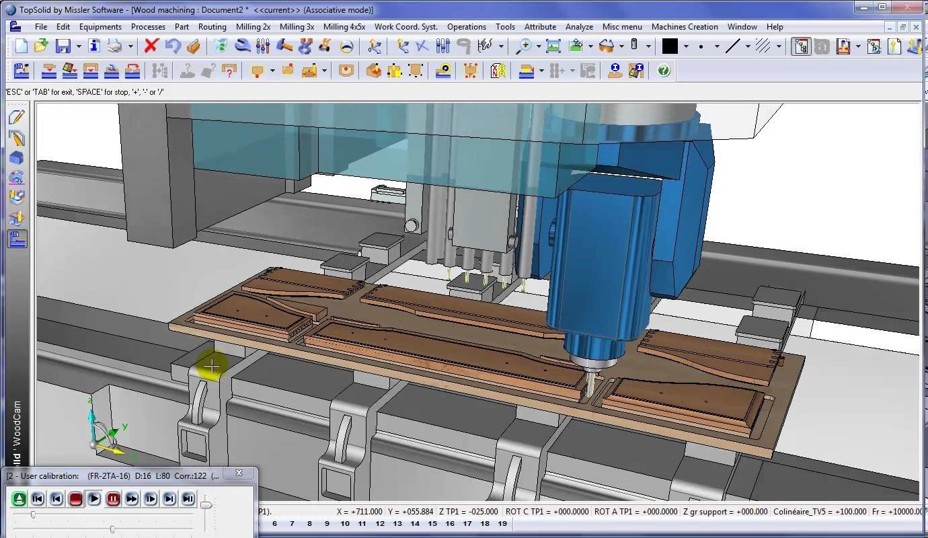Select operation 12 in the bottom number strip
928x538 pixels.
(x=380, y=523)
